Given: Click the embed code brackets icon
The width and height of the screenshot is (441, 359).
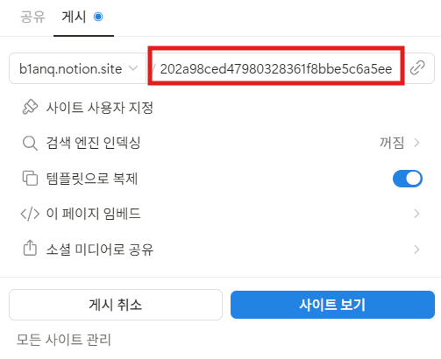Looking at the screenshot, I should click(30, 214).
